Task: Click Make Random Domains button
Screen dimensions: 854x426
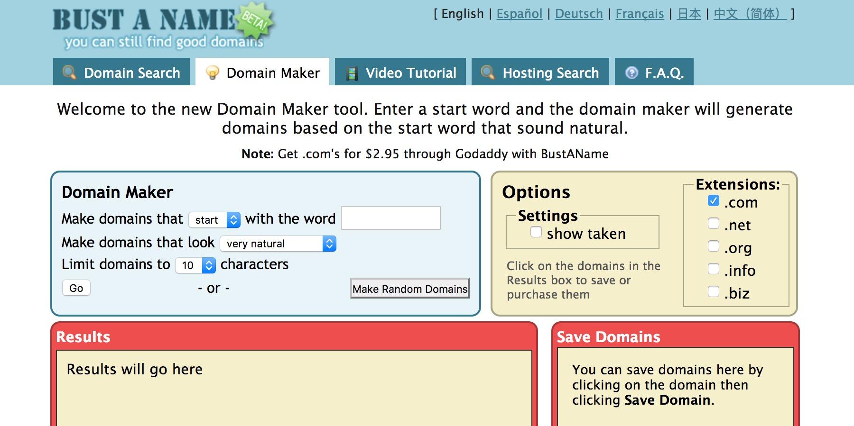Action: click(410, 289)
